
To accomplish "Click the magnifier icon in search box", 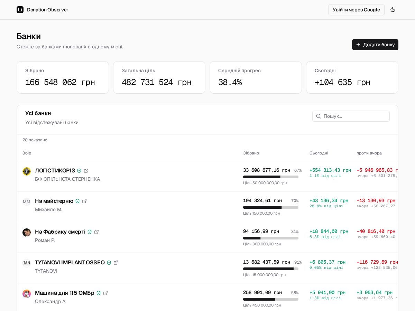I will pyautogui.click(x=319, y=116).
